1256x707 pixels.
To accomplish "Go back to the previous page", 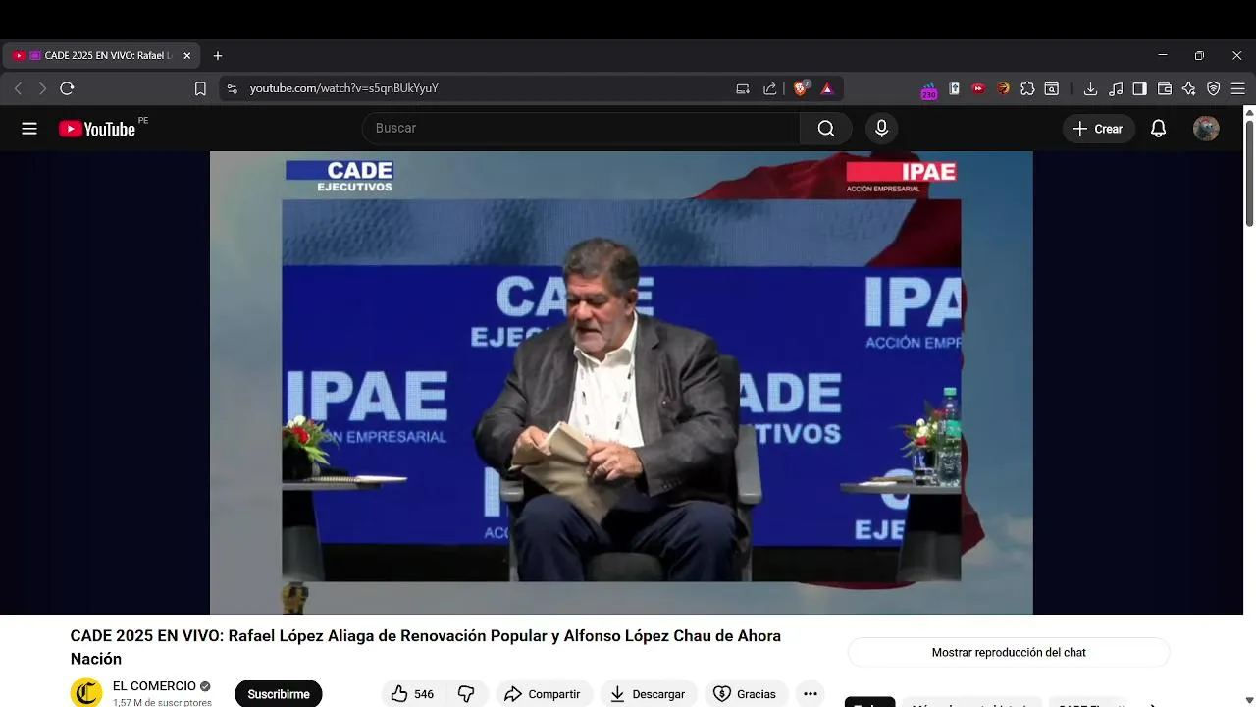I will tap(18, 88).
